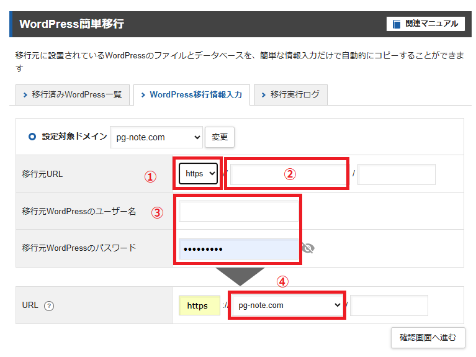Click the yellow https label in URL row
The width and height of the screenshot is (476, 357).
pyautogui.click(x=199, y=305)
